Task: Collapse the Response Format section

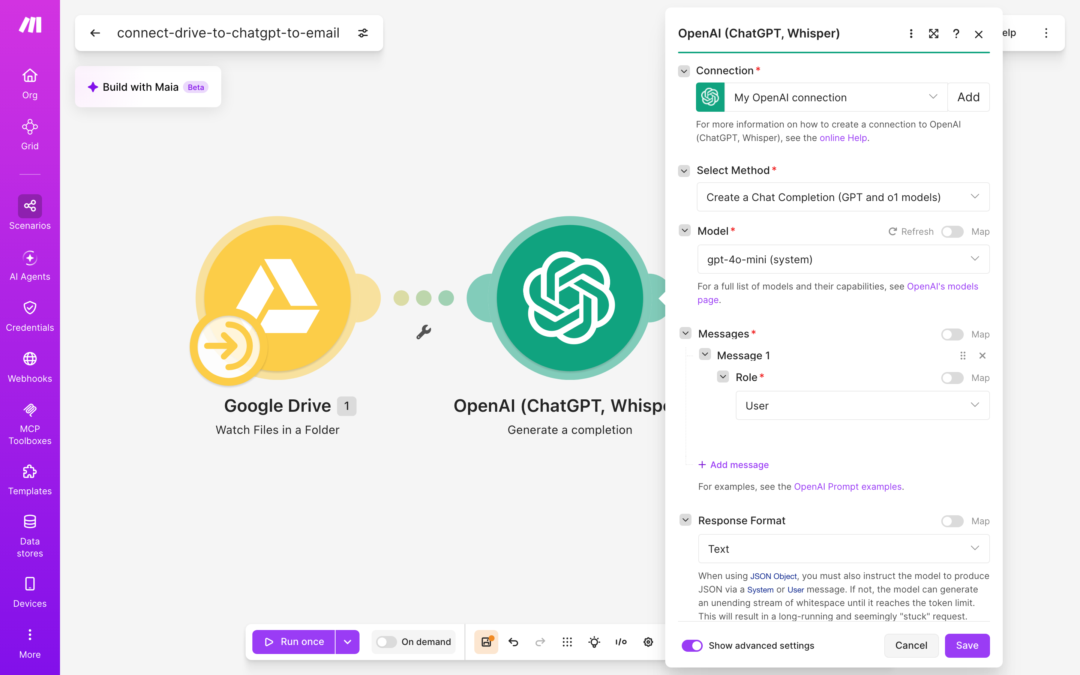Action: (685, 520)
